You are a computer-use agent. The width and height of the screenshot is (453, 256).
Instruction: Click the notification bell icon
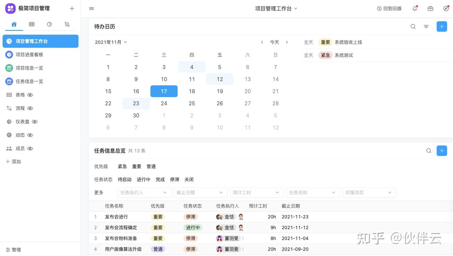tap(414, 8)
